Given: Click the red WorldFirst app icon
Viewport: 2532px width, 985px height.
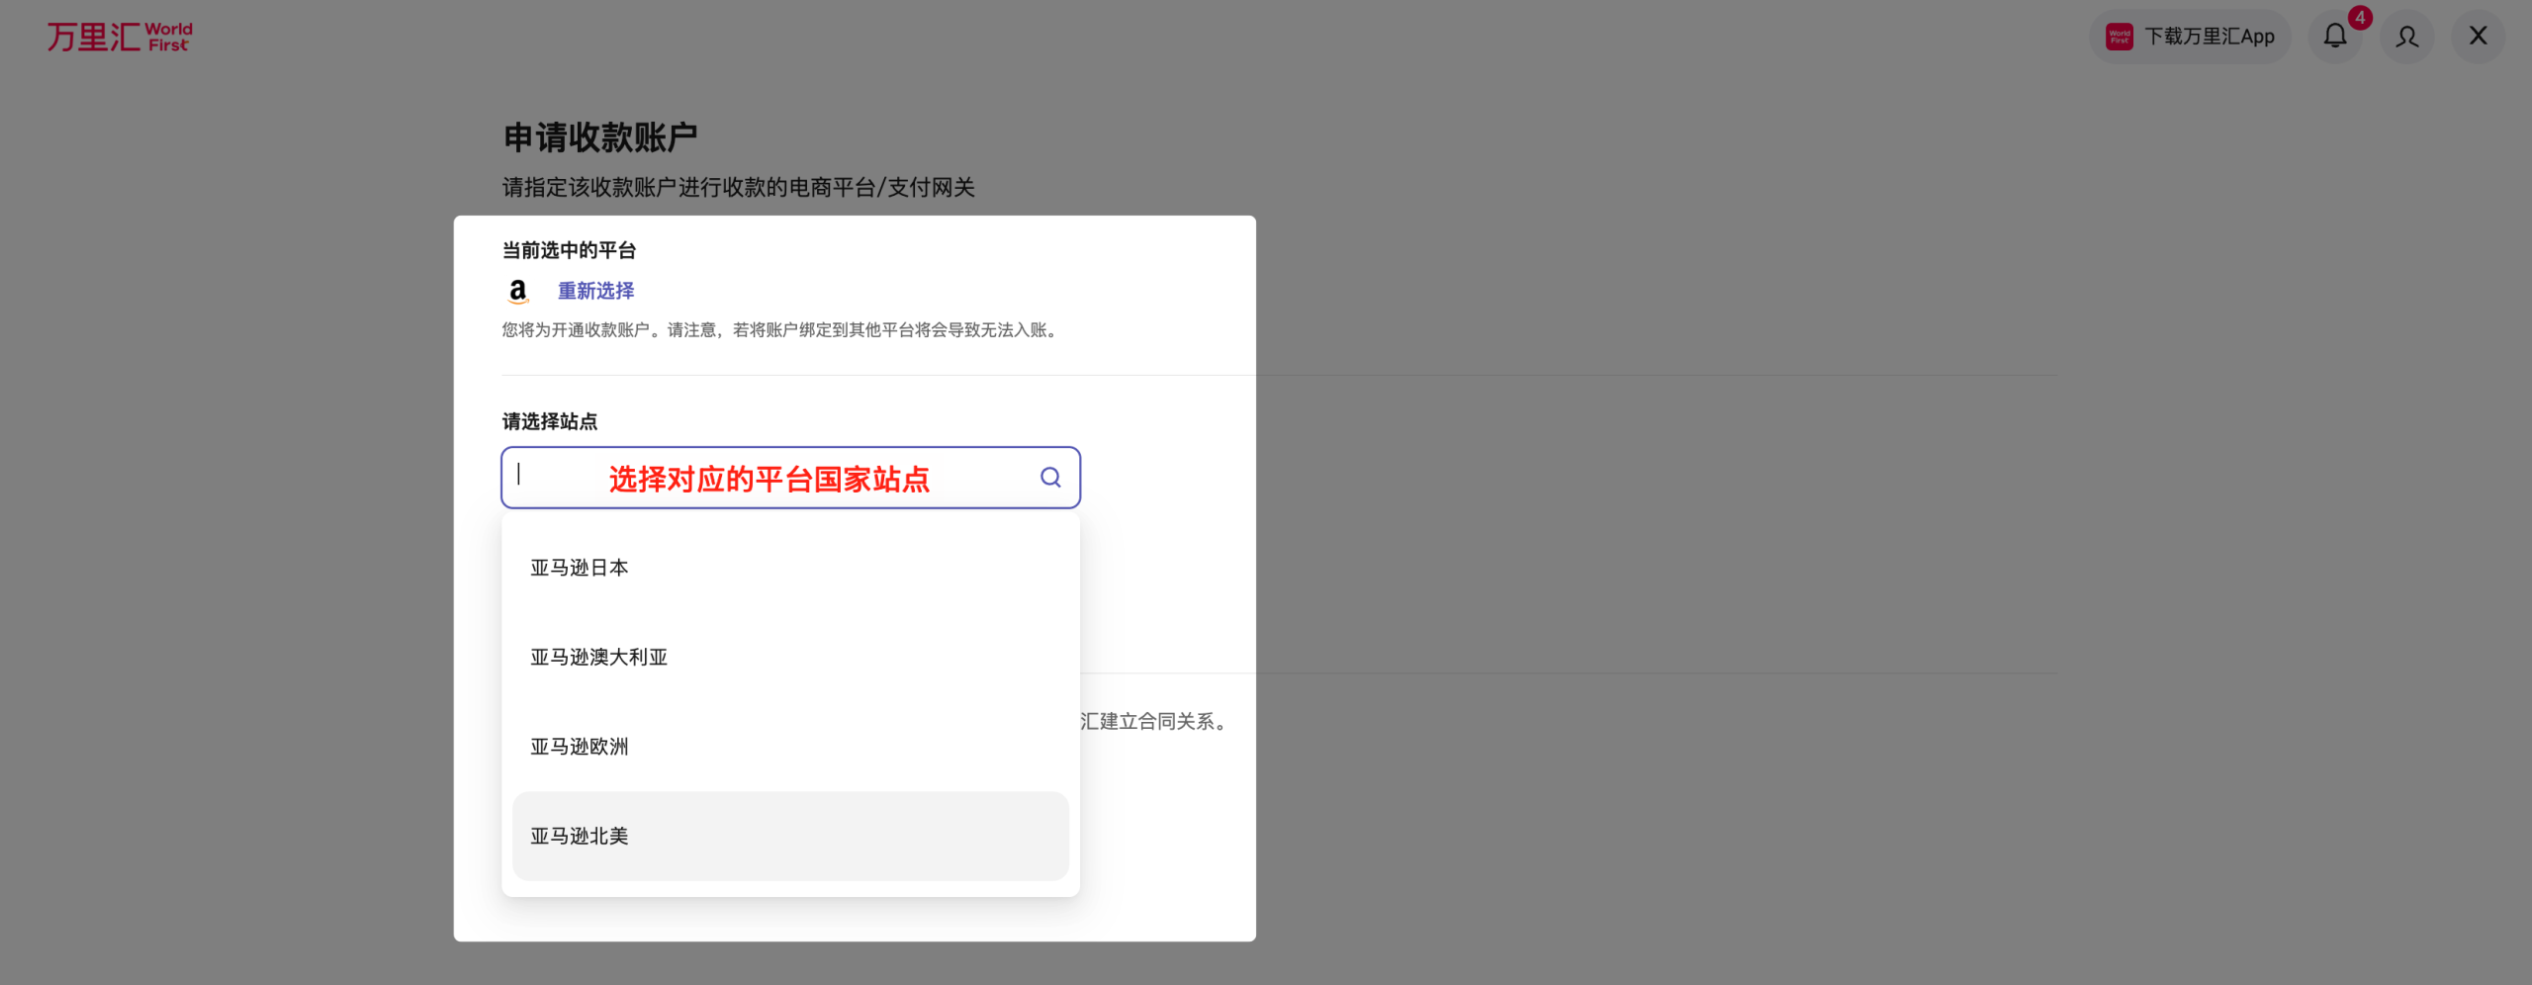Looking at the screenshot, I should (2119, 37).
